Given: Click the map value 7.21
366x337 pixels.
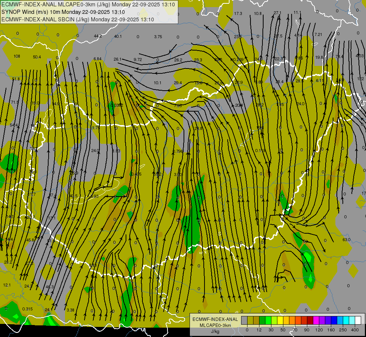Looking at the screenshot, I should 318,34.
